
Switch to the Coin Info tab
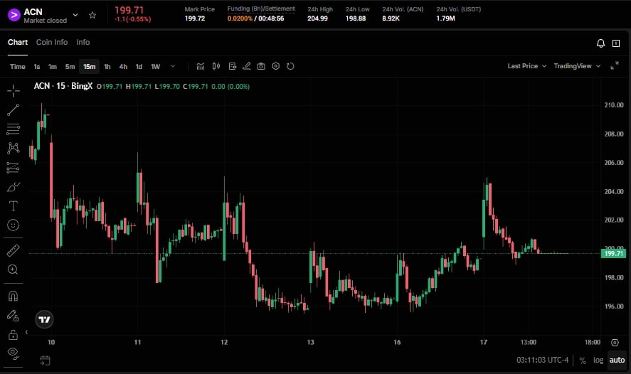[x=52, y=43]
